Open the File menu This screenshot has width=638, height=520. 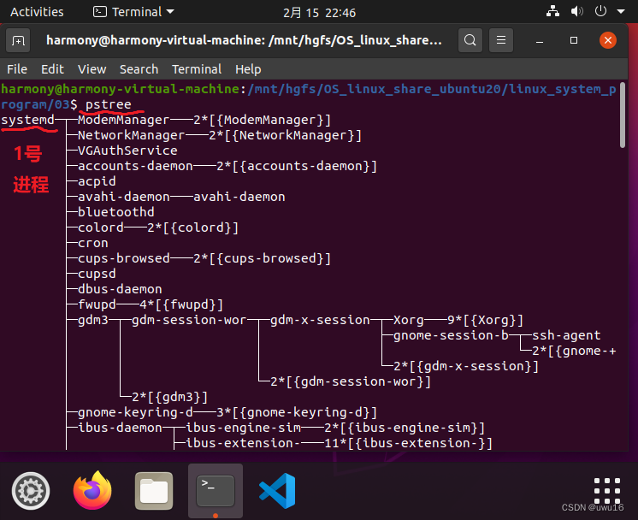(x=17, y=69)
